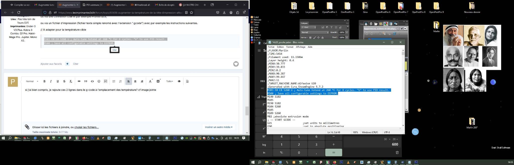Screen dimensions: 514x165
Task: Insert spoiler with the eye icon
Action: [179, 81]
